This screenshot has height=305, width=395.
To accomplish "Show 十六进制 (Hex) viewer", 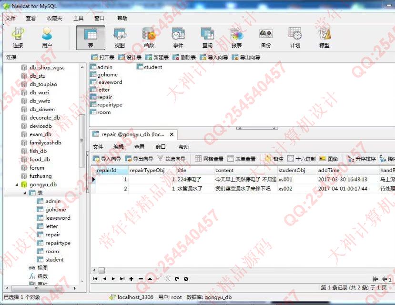I will pos(302,159).
